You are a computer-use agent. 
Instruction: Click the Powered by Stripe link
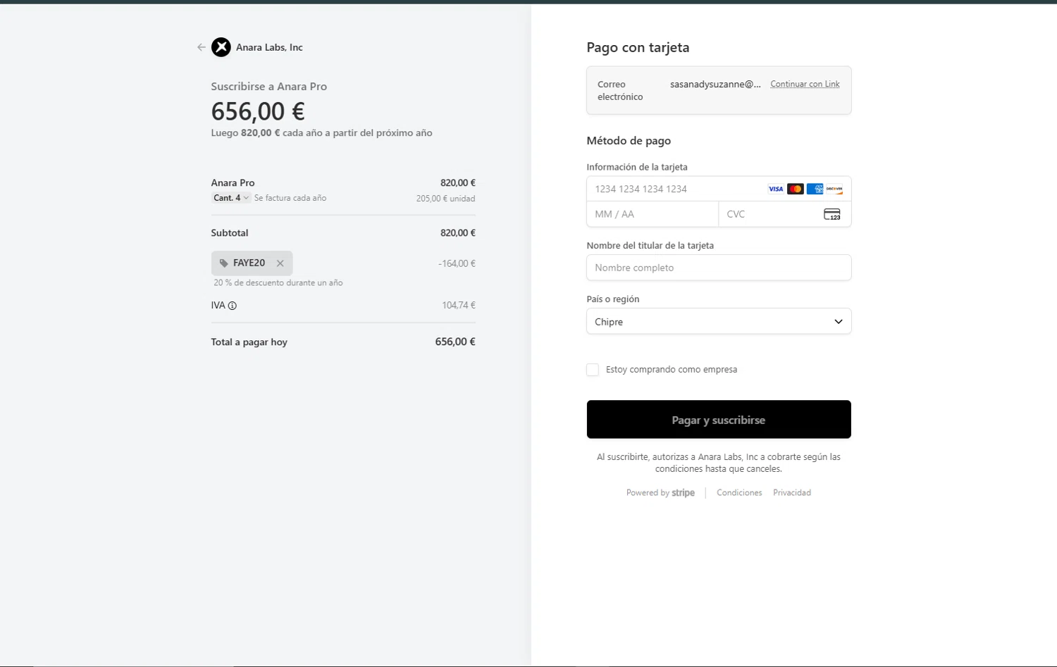click(660, 493)
